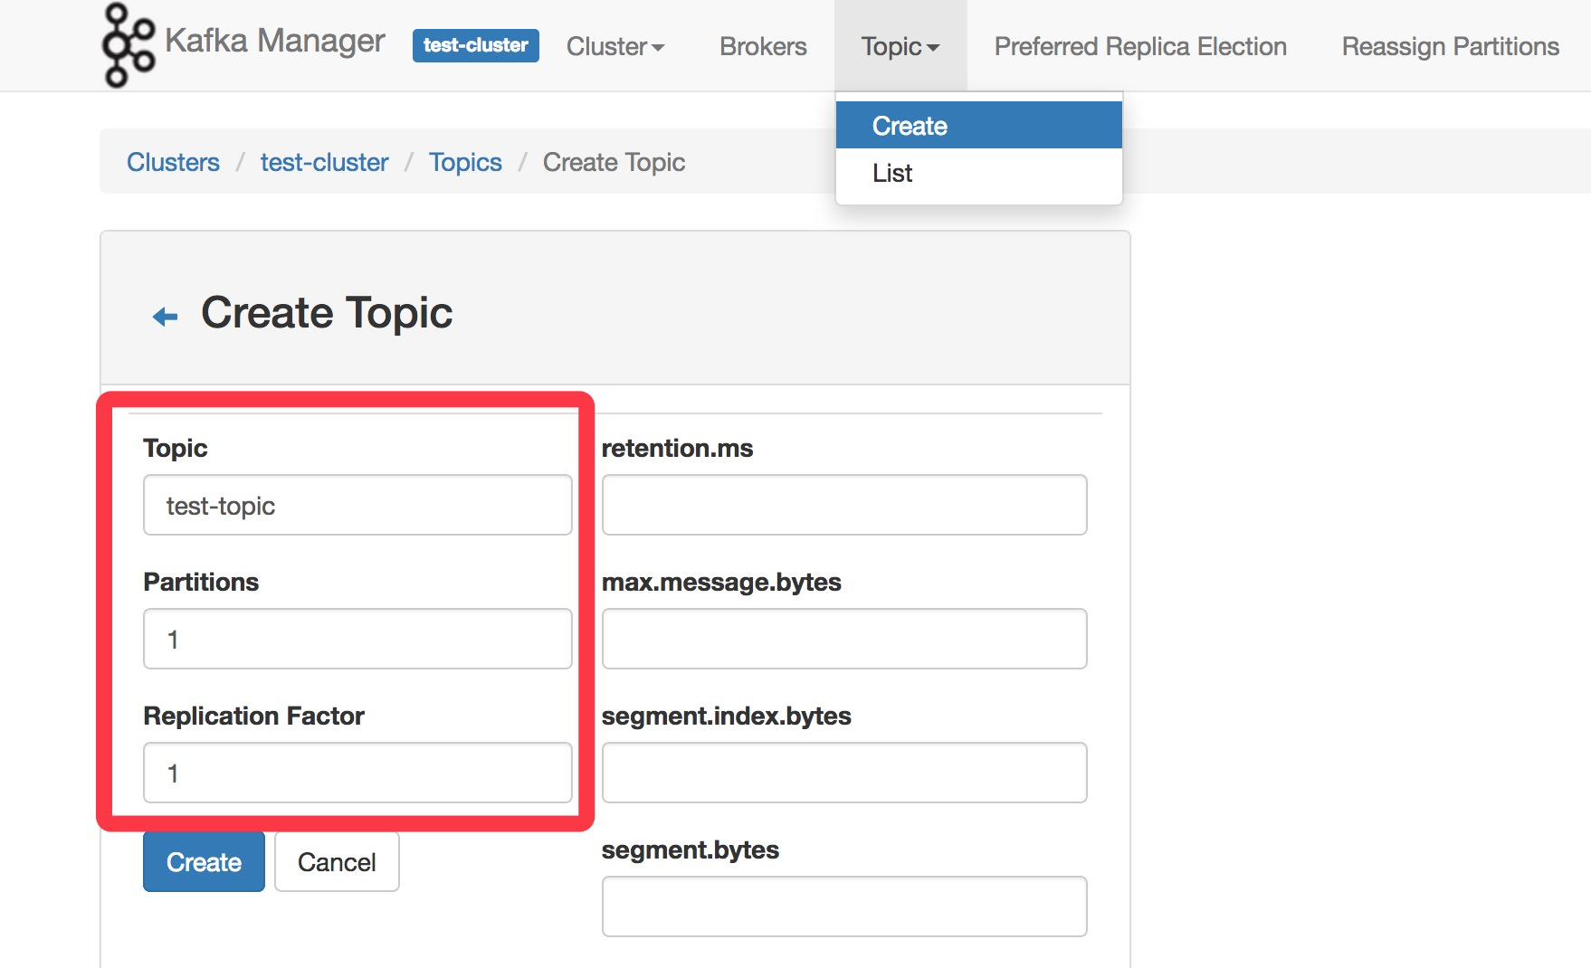Open Preferred Replica Election page

(1140, 46)
